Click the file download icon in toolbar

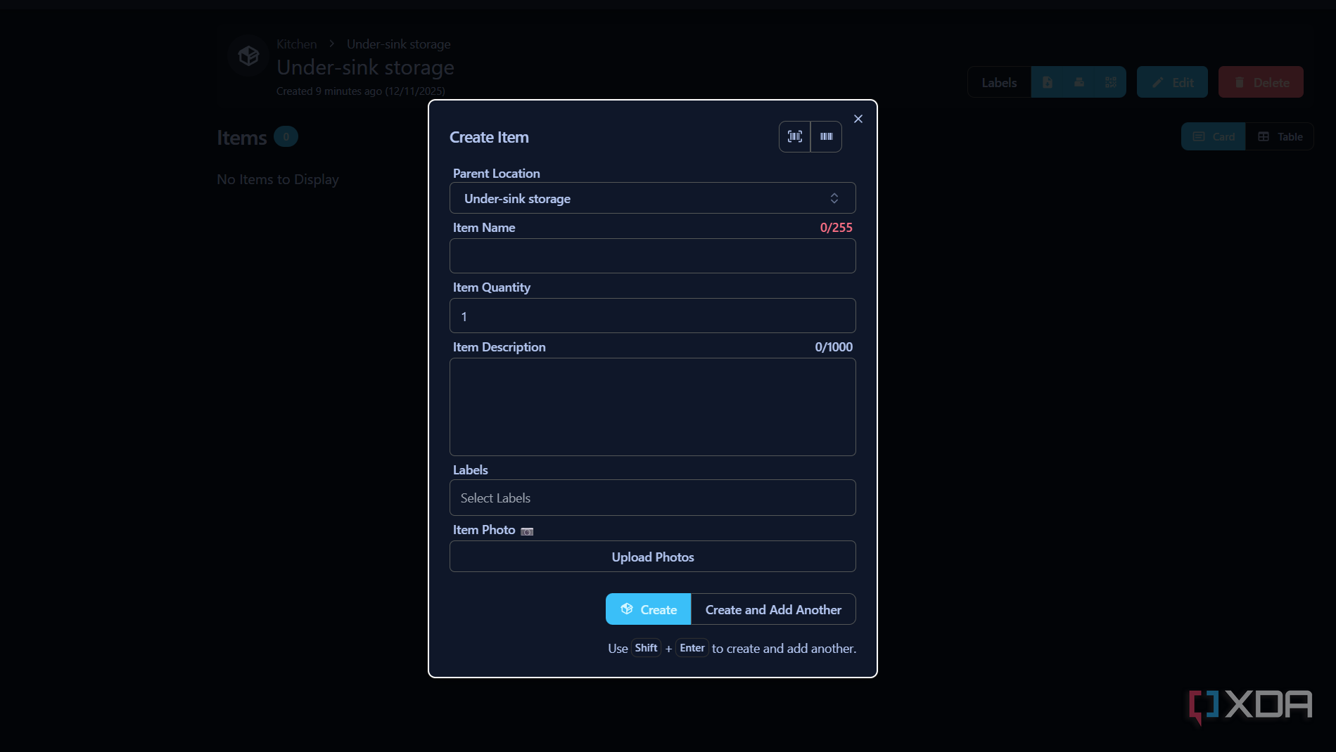click(1048, 82)
